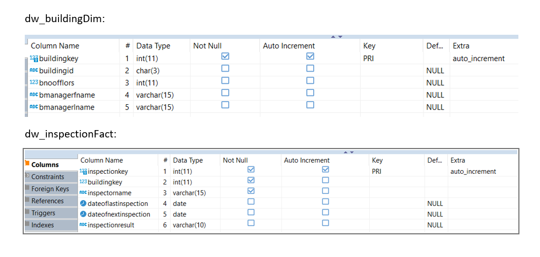540x257 pixels.
Task: Select the buildingid ABC type icon
Action: (x=34, y=71)
